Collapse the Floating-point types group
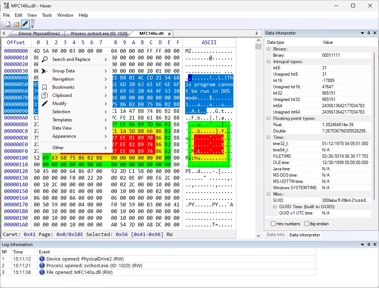This screenshot has height=288, width=379. point(268,118)
